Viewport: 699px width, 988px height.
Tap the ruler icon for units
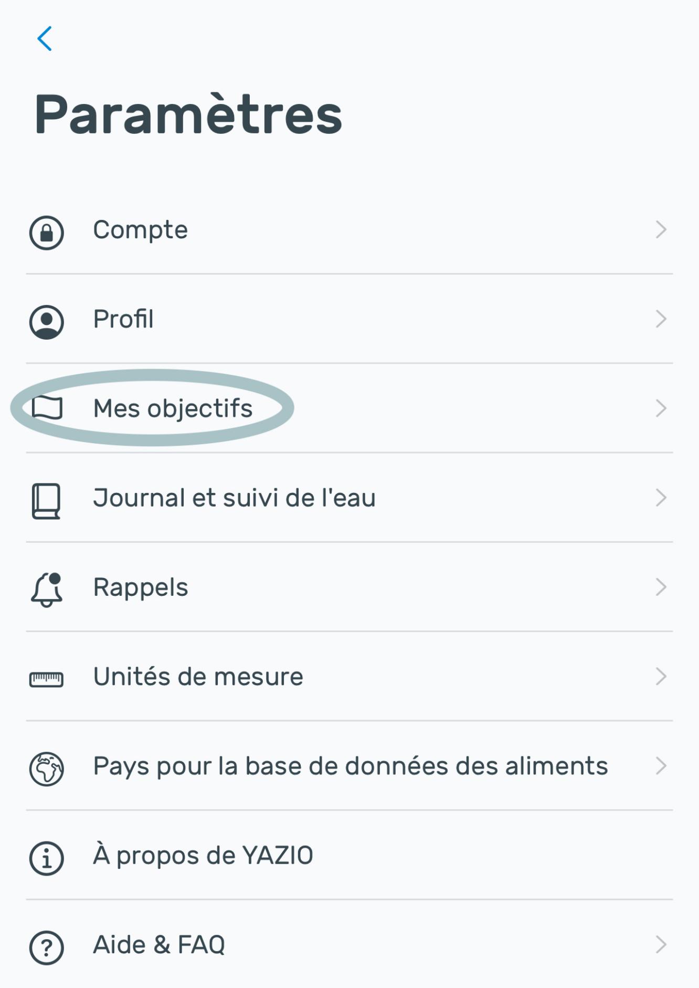click(46, 679)
